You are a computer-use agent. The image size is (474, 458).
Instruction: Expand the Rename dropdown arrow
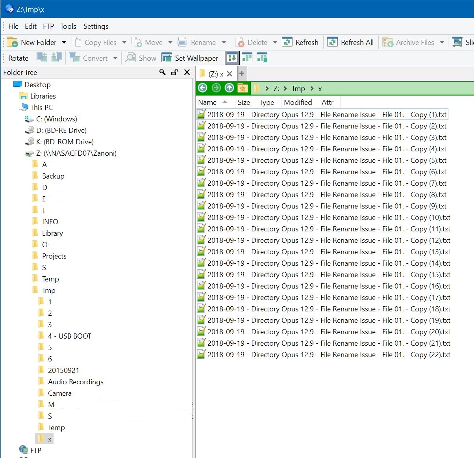coord(224,42)
